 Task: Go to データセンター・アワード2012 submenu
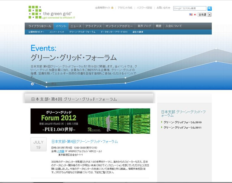click(x=114, y=32)
